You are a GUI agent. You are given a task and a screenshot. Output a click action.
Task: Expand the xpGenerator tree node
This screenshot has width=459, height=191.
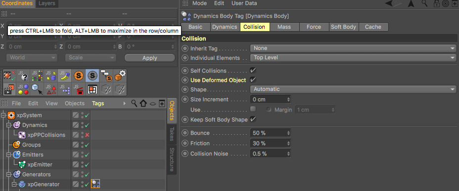click(14, 184)
